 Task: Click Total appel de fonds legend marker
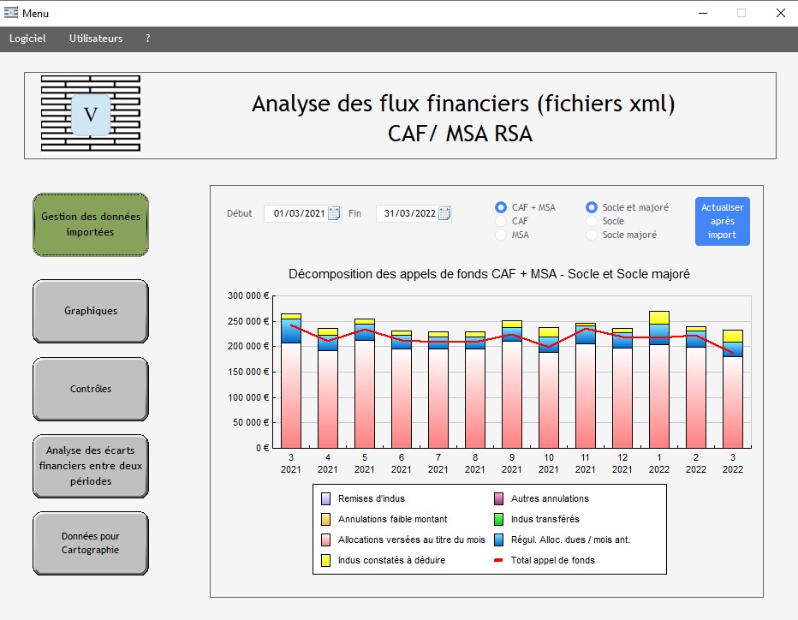498,560
